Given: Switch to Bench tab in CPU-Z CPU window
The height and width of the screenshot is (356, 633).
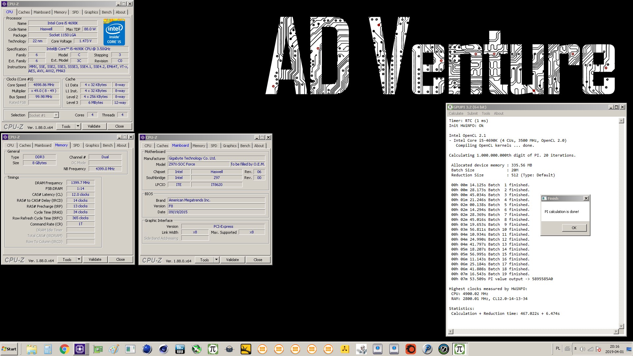Looking at the screenshot, I should (x=106, y=12).
